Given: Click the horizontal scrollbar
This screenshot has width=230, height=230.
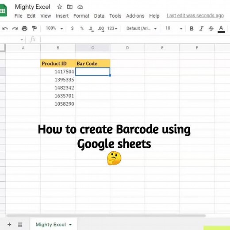Looking at the screenshot, I should [106, 216].
